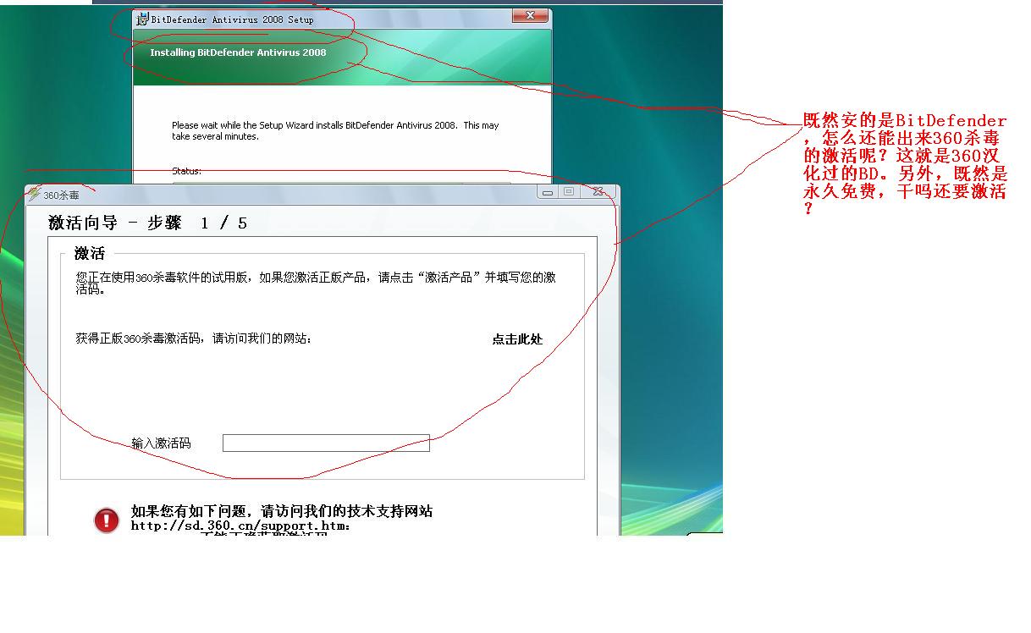Screen dimensions: 1031x633
Task: Click the 激活 group box label
Action: [x=90, y=253]
